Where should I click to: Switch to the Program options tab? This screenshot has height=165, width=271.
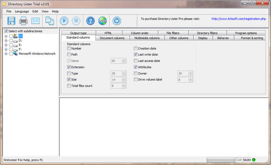pos(246,33)
